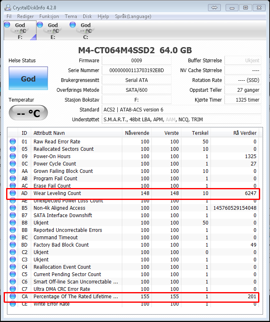Open the Hjelp menu

tap(103, 16)
